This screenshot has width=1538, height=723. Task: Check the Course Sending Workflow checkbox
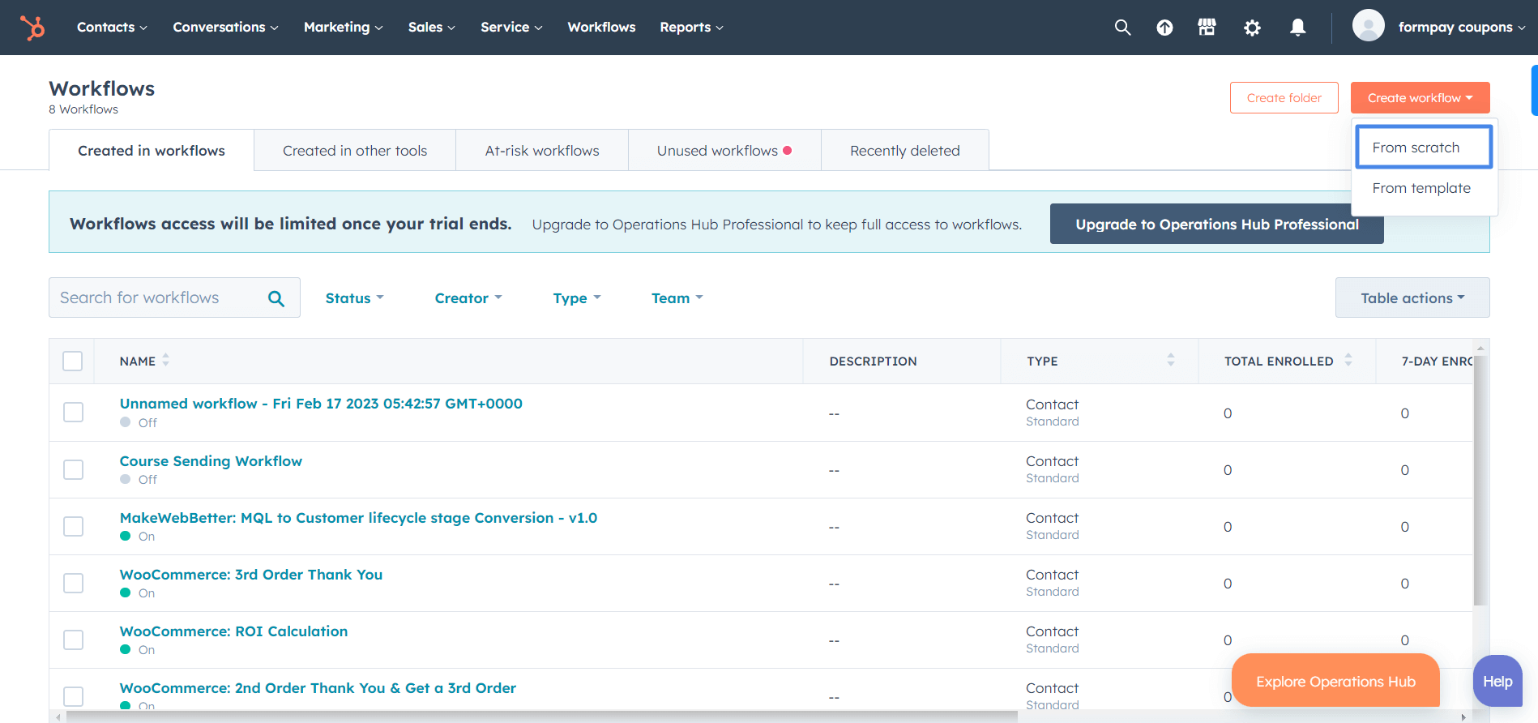[x=73, y=469]
